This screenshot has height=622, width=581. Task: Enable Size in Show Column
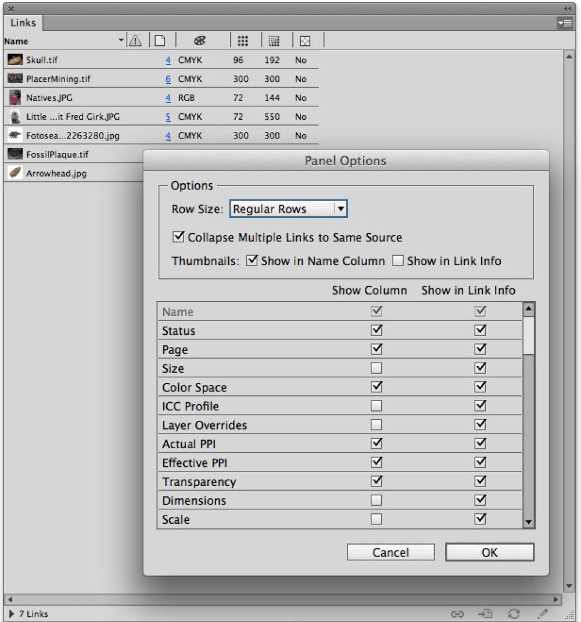[376, 369]
